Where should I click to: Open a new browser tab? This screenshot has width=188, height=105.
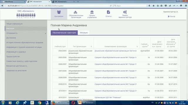78,2
